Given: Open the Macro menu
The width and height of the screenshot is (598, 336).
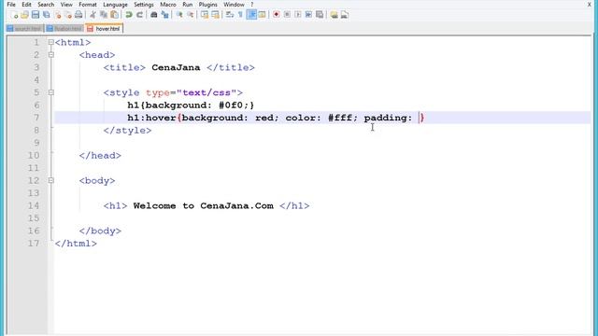Looking at the screenshot, I should tap(168, 5).
